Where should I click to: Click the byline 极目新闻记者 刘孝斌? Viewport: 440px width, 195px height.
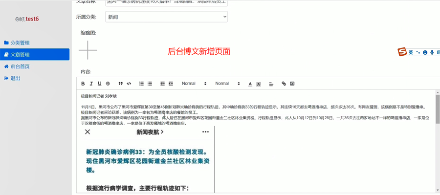[x=99, y=96]
